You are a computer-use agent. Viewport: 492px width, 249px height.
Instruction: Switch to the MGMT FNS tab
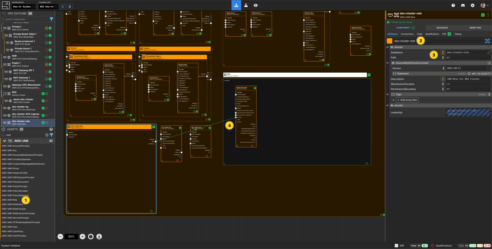tap(475, 28)
